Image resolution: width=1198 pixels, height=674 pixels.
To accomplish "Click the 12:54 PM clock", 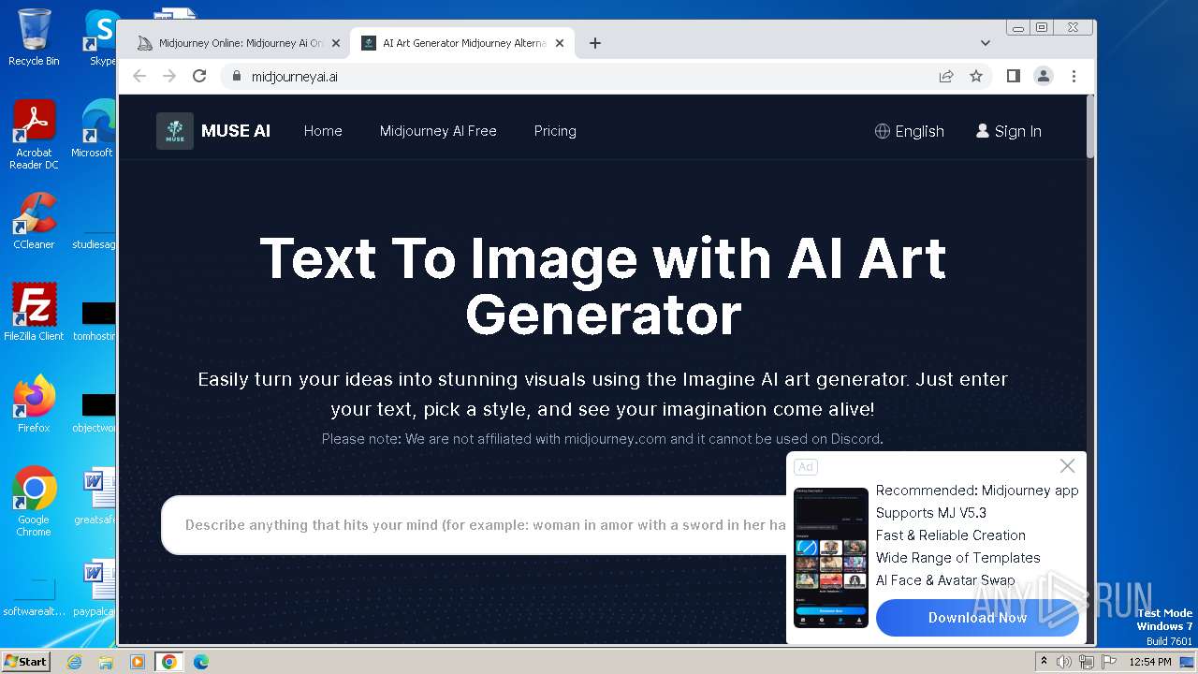I will 1150,662.
